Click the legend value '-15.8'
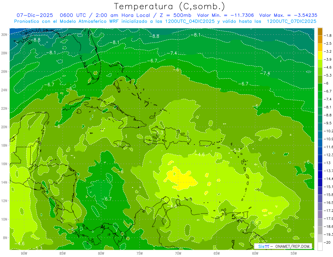This screenshot has width=333, height=257. (329, 195)
